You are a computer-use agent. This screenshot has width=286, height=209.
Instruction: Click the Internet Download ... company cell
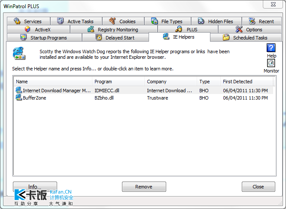pos(170,91)
